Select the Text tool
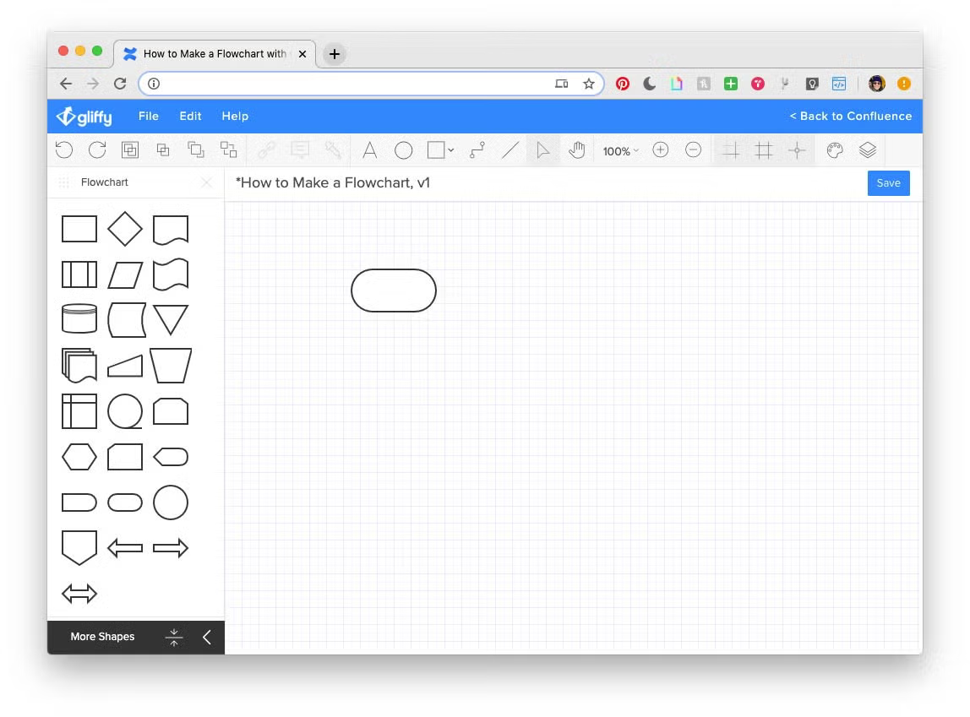The image size is (970, 717). (369, 150)
